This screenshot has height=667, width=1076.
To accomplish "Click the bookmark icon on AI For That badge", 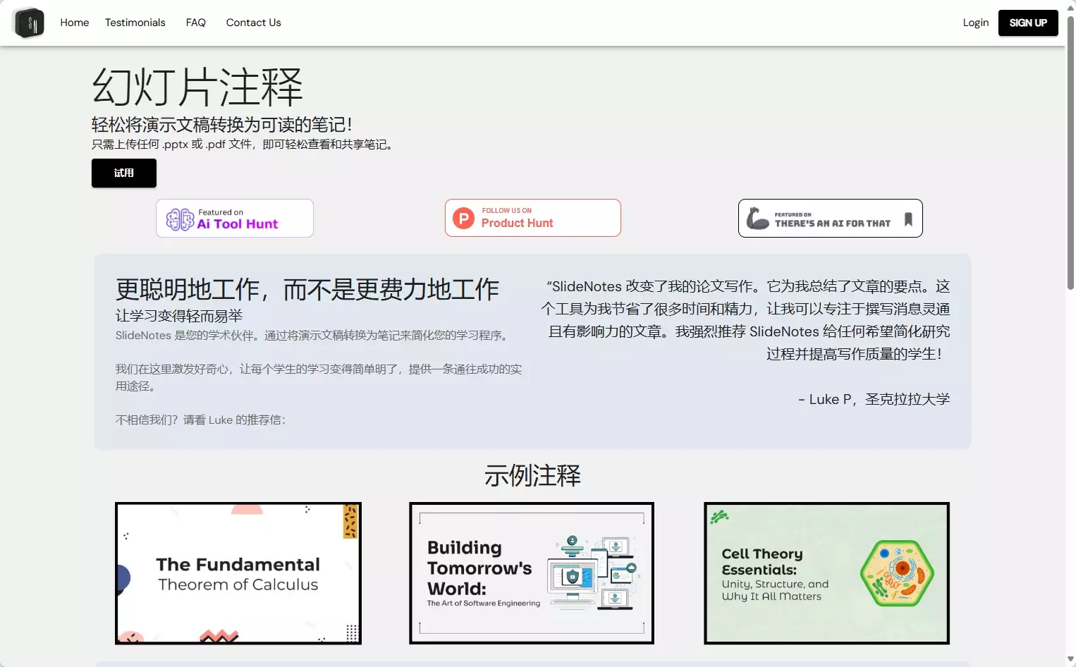I will pos(908,219).
